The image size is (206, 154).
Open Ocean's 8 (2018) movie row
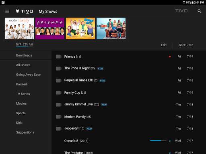[x=129, y=141]
